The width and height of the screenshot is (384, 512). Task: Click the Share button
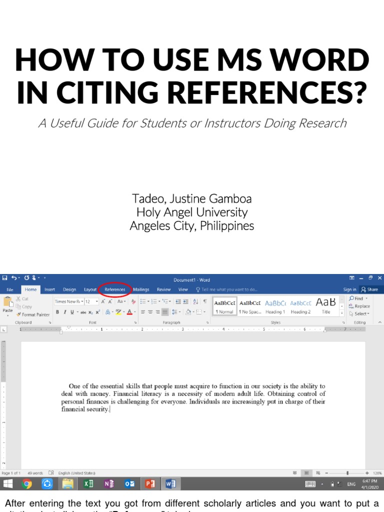370,289
